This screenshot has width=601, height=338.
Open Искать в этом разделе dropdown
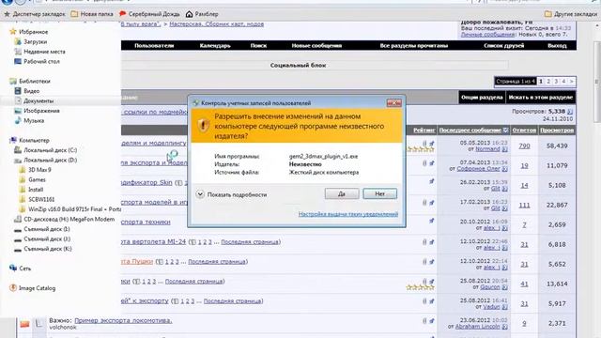pyautogui.click(x=541, y=98)
